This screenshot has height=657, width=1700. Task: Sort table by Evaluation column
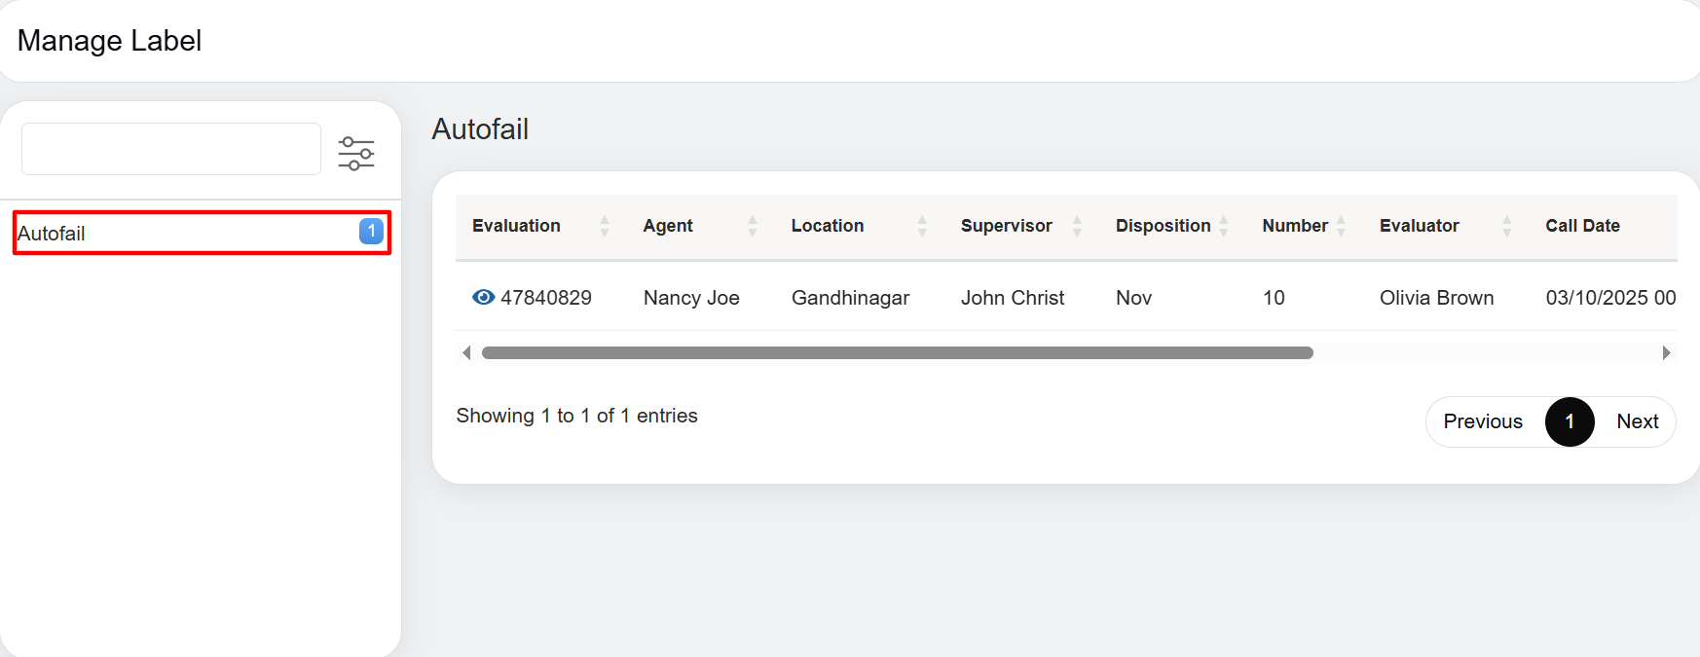[x=517, y=226]
